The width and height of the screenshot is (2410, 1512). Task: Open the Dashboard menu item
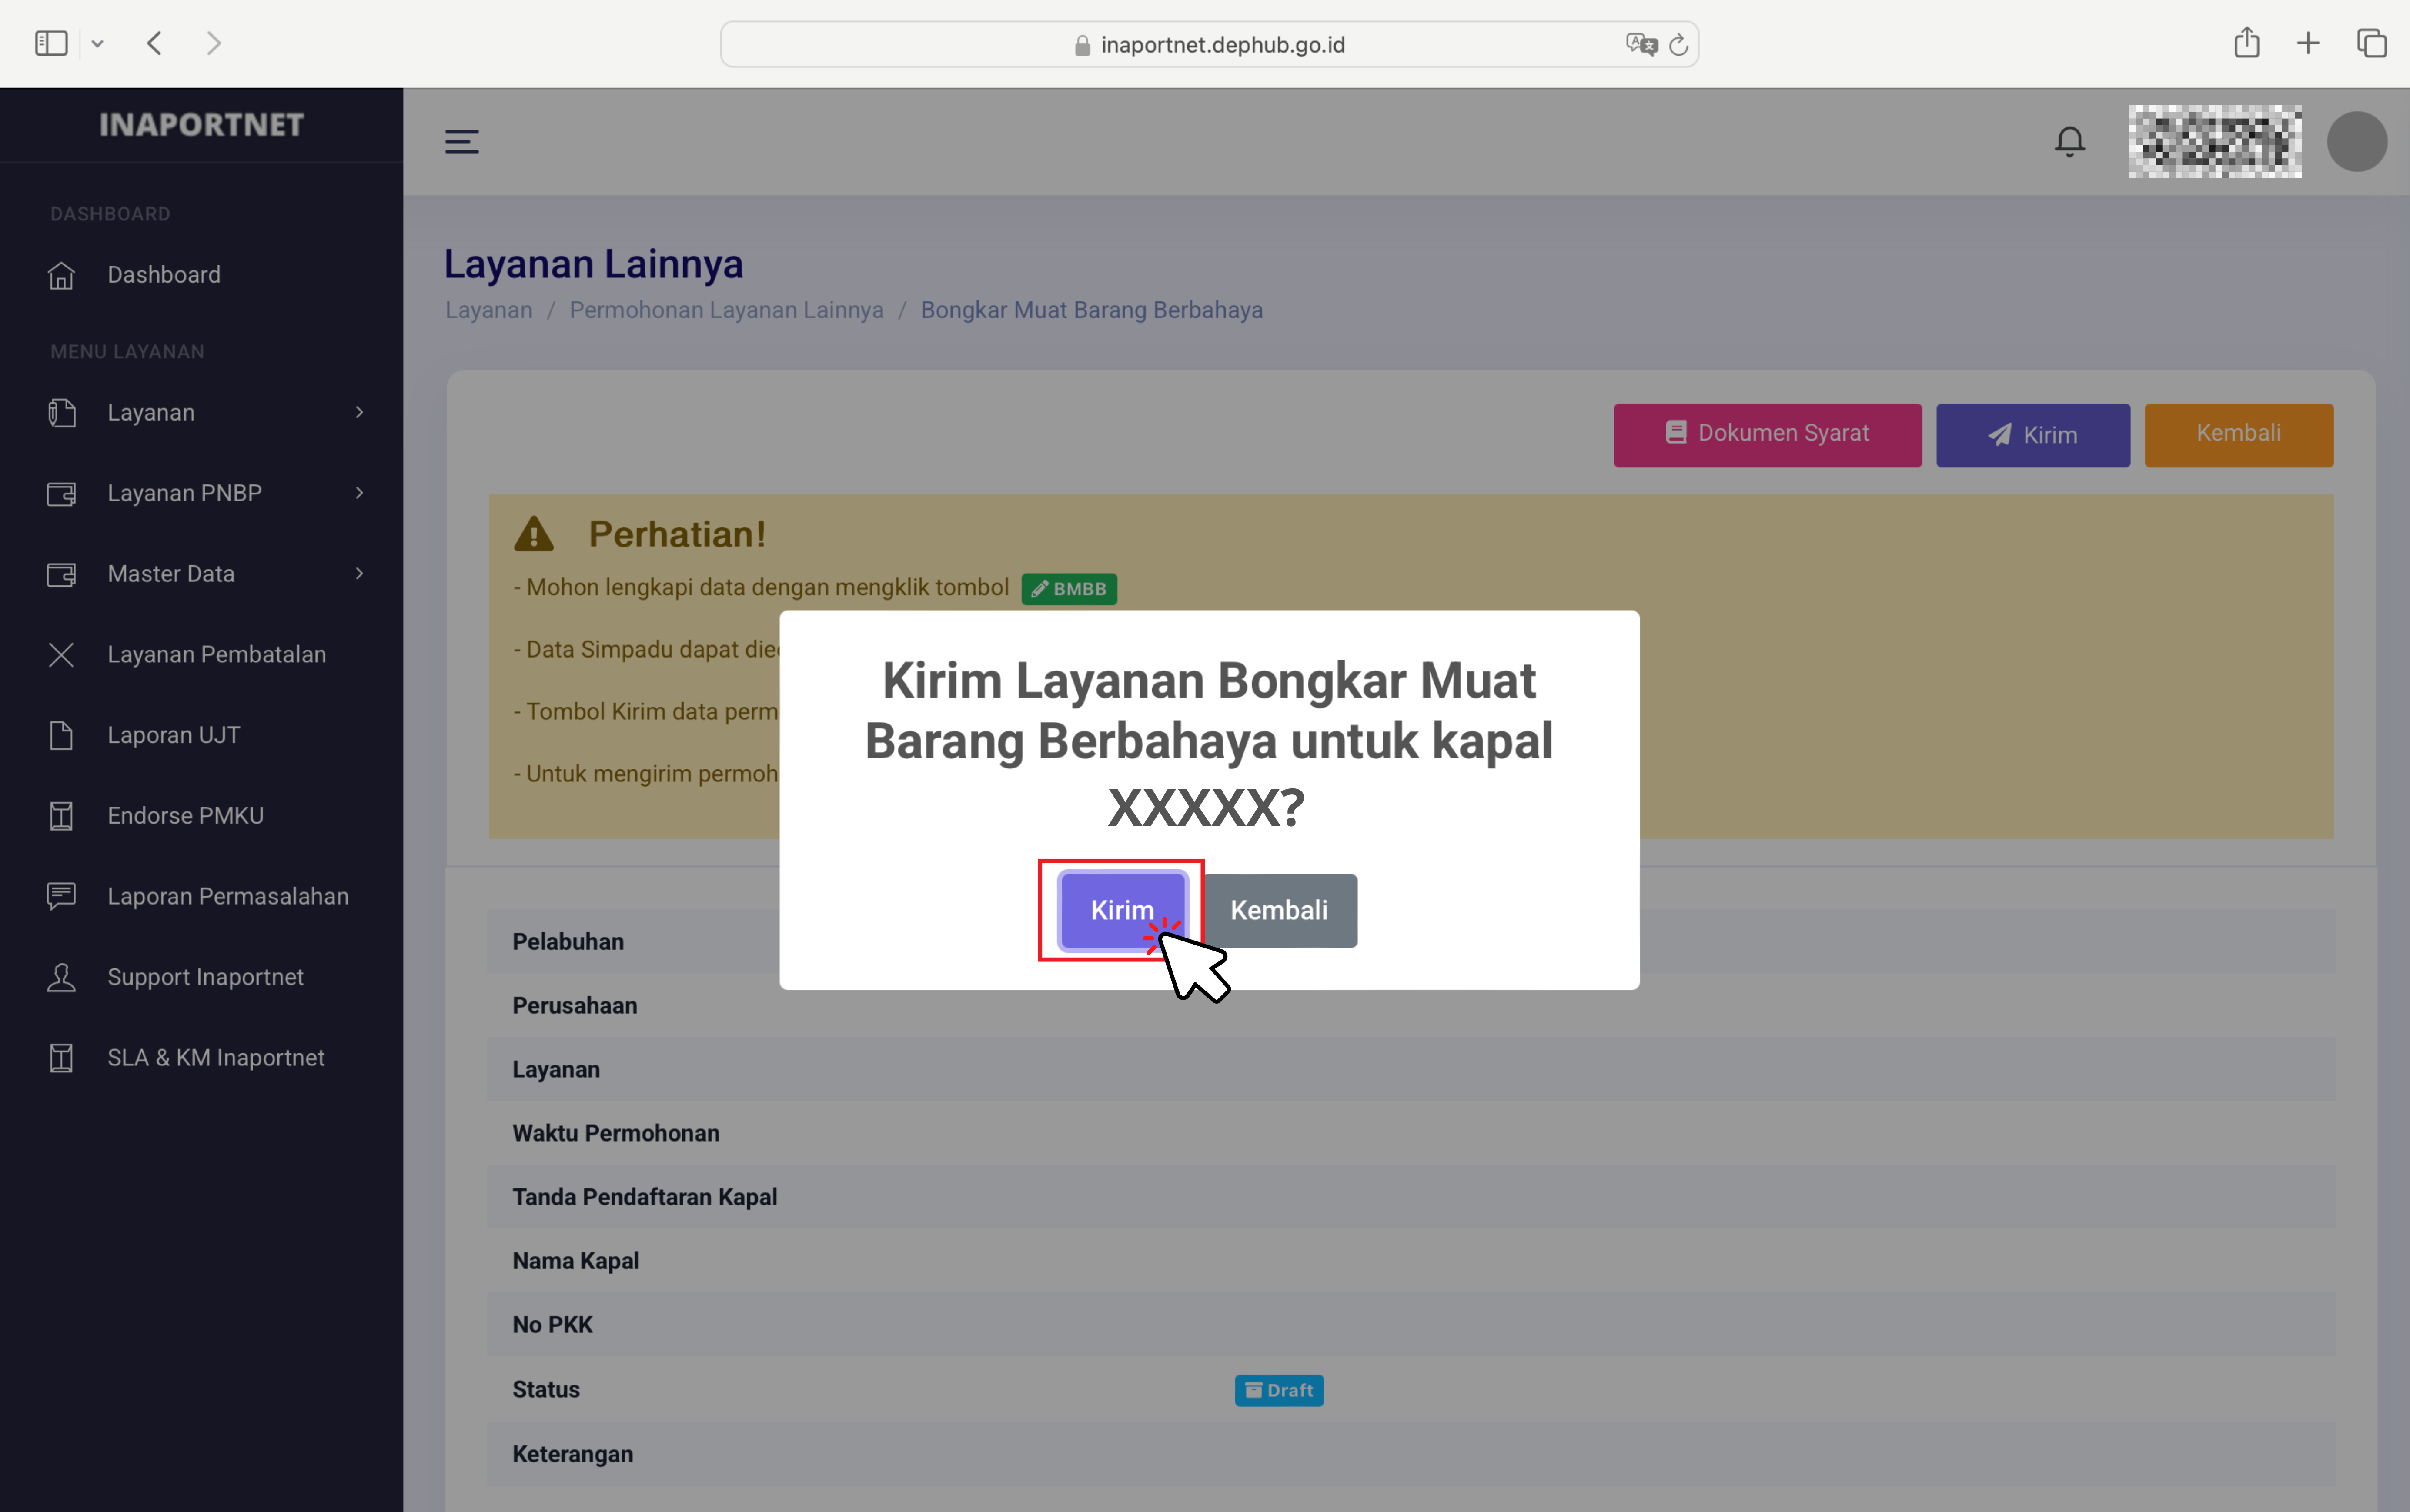coord(164,275)
